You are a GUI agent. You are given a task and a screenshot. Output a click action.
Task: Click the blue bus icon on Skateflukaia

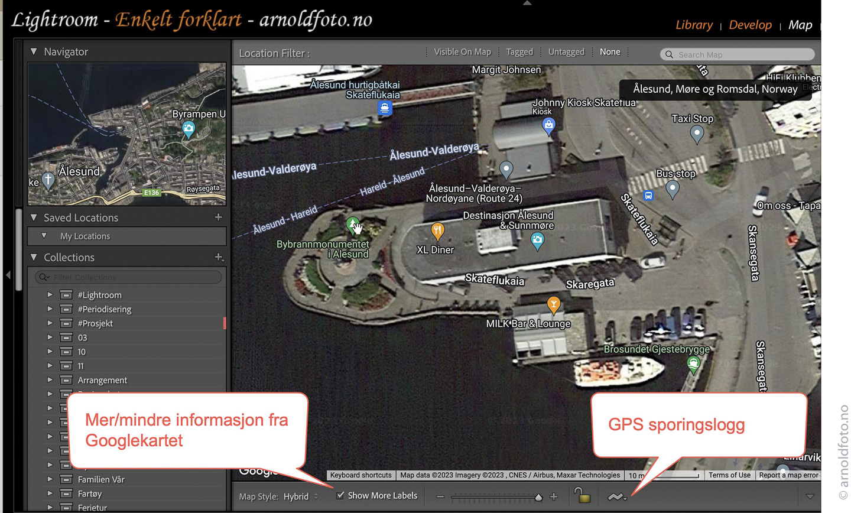(x=648, y=196)
